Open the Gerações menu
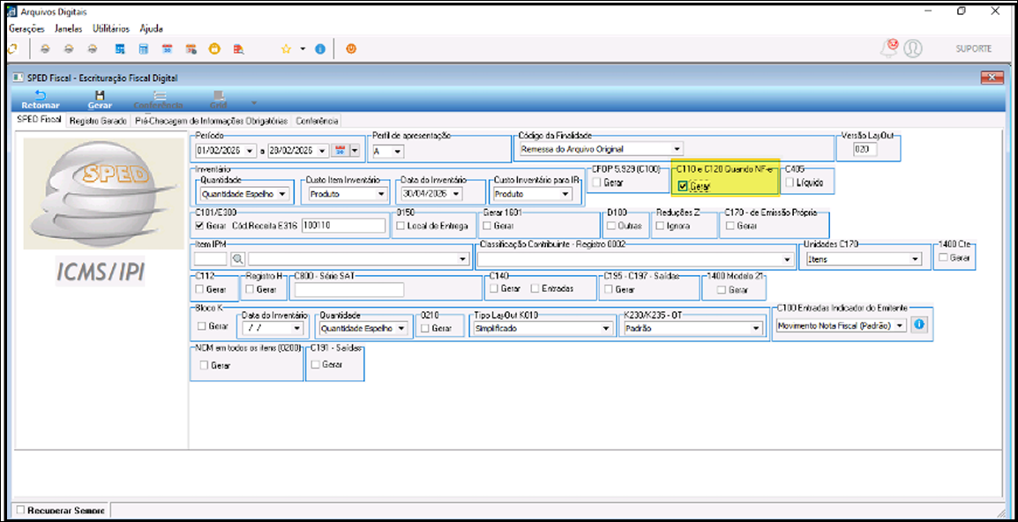1018x522 pixels. pyautogui.click(x=26, y=28)
